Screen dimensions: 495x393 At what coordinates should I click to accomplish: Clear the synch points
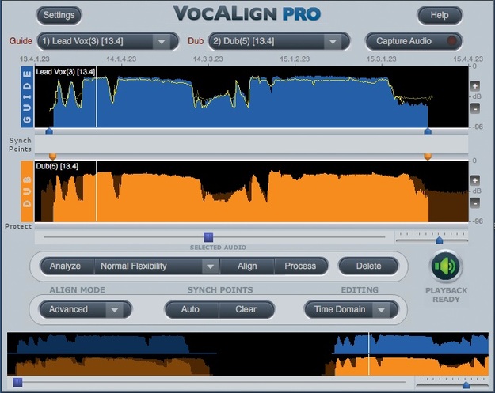coord(246,309)
